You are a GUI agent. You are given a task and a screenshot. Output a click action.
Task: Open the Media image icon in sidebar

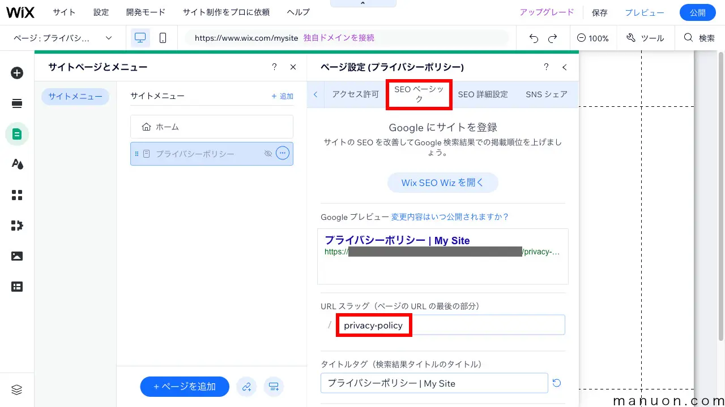(x=17, y=256)
